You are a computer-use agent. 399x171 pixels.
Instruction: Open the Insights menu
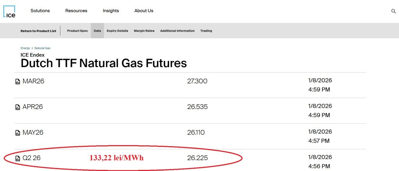111,11
